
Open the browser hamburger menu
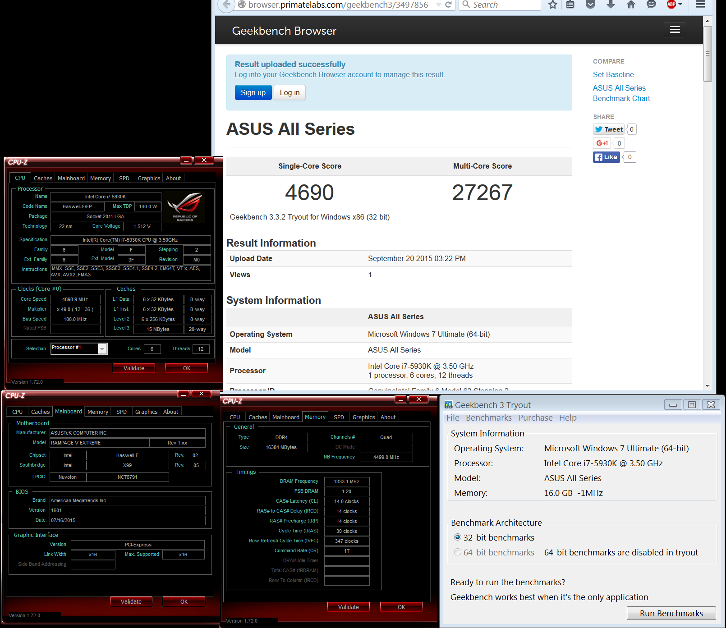click(700, 5)
